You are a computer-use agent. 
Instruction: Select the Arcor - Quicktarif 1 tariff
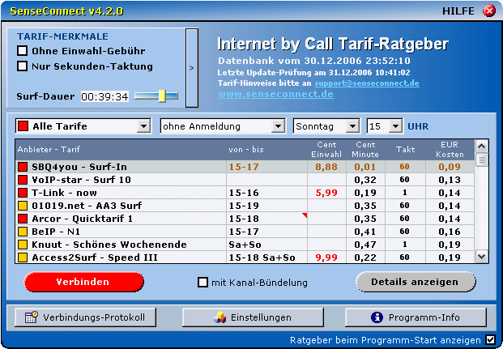[245, 219]
